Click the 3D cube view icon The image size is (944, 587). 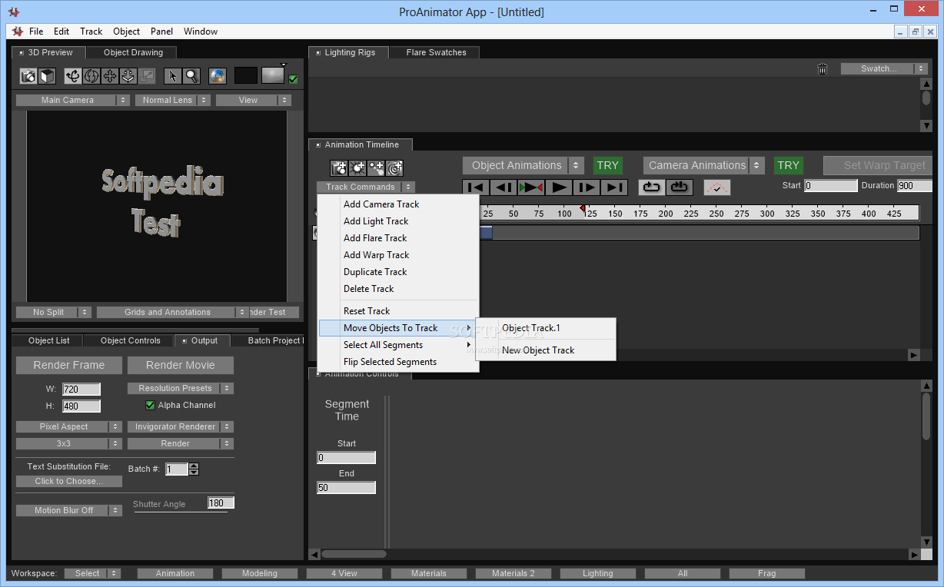47,76
